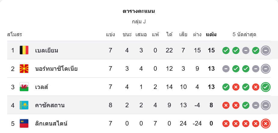Click the Belgium flag icon
This screenshot has height=133, width=278.
(x=24, y=50)
